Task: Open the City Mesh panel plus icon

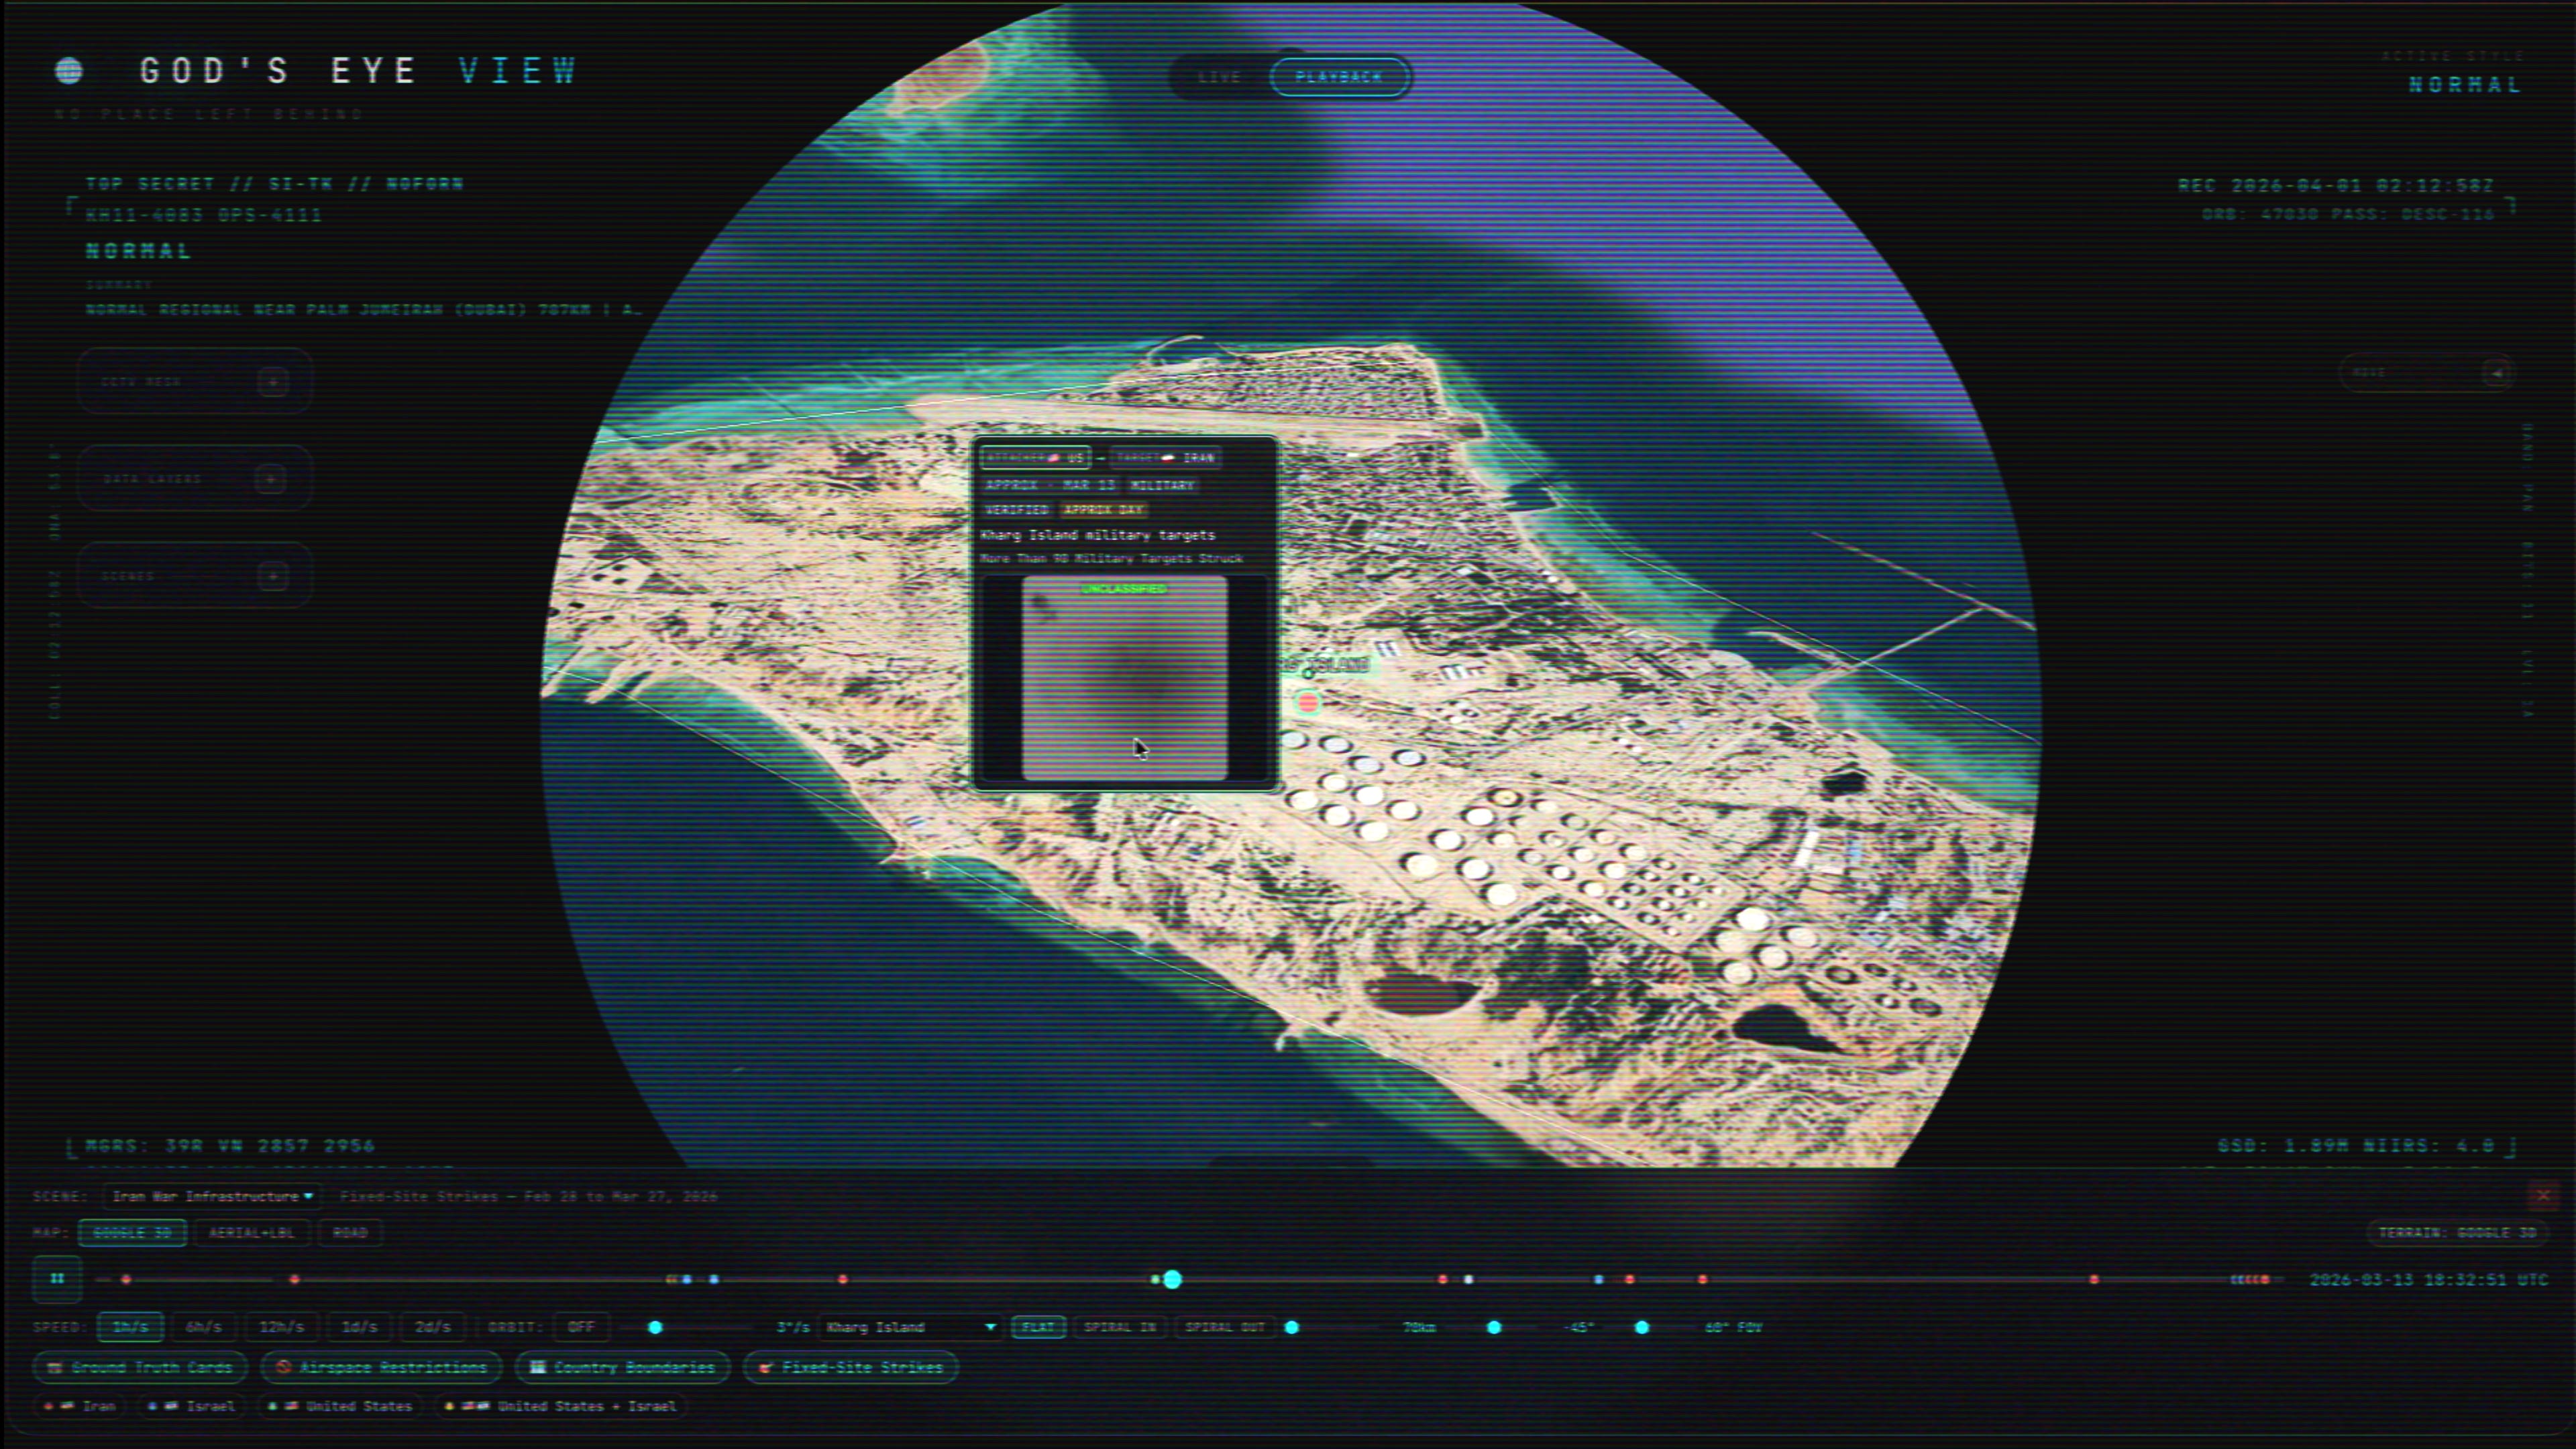Action: tap(272, 381)
